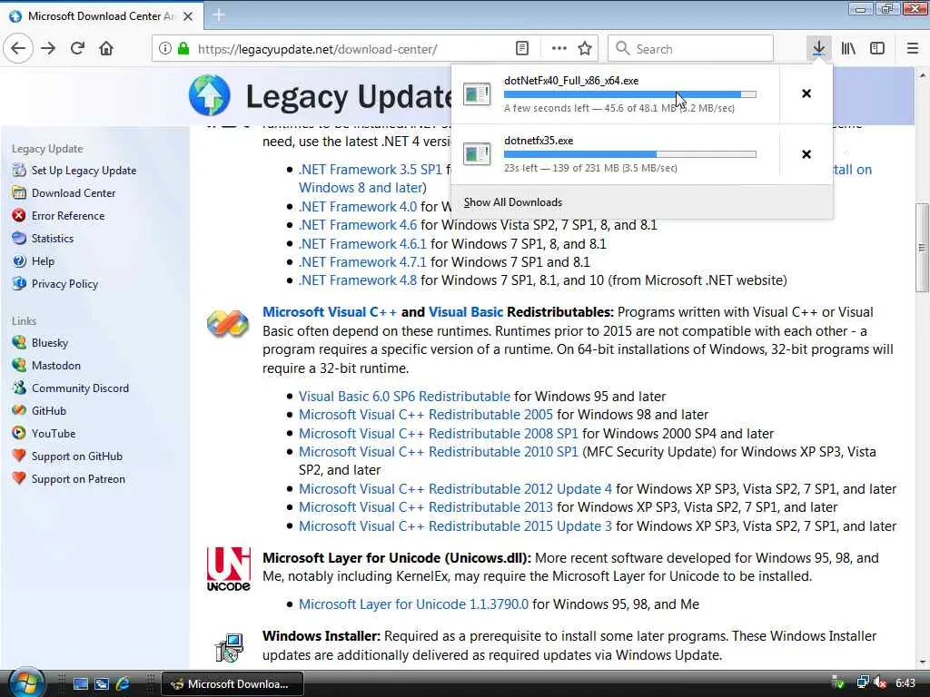This screenshot has height=697, width=930.
Task: Open the library bookshelf icon
Action: 848,49
